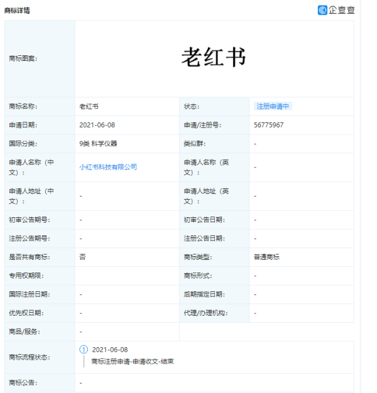This screenshot has width=377, height=393.
Task: Click the 申请人地址（中文） label
Action: (31, 196)
